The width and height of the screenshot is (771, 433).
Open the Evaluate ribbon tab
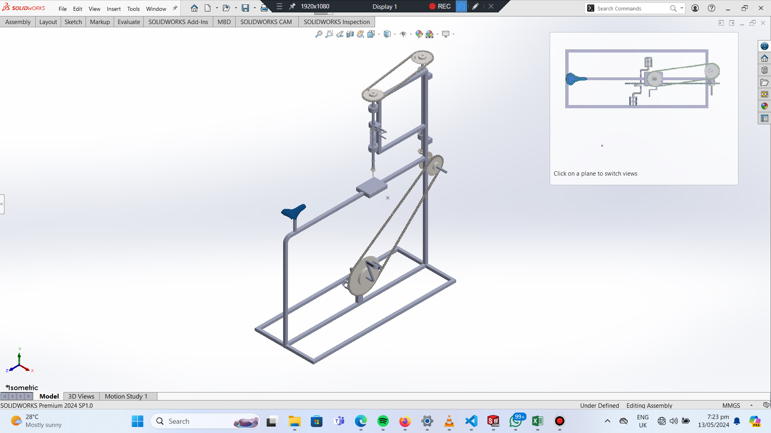tap(128, 22)
